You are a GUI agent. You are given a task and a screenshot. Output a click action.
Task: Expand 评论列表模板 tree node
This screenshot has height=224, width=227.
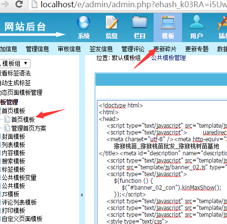pyautogui.click(x=19, y=202)
